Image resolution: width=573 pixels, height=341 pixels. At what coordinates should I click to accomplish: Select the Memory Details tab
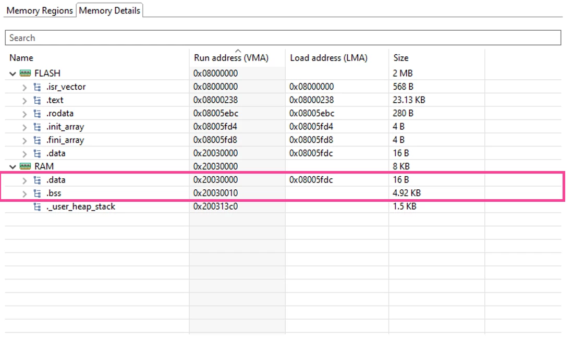coord(109,10)
